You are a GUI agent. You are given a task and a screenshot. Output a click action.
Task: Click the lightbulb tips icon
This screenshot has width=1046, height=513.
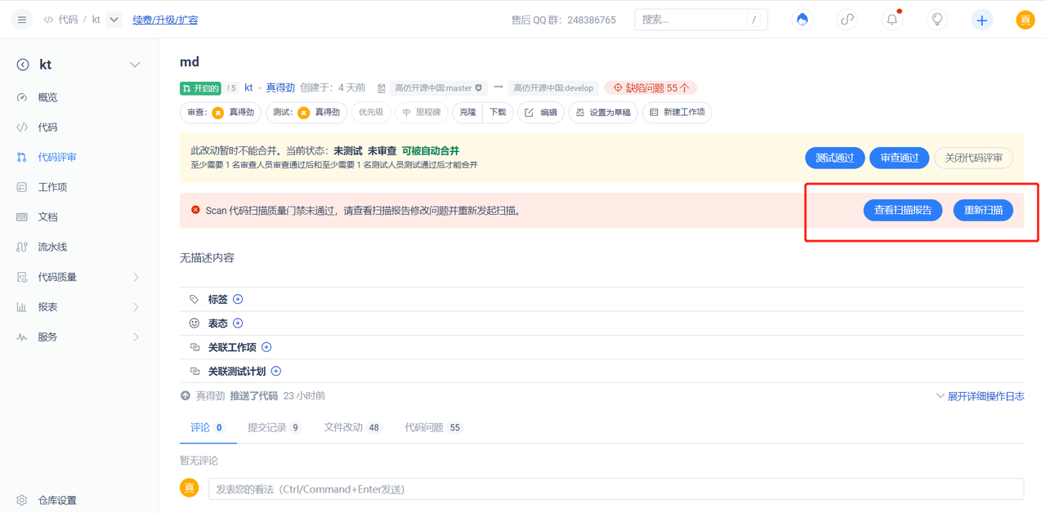936,20
